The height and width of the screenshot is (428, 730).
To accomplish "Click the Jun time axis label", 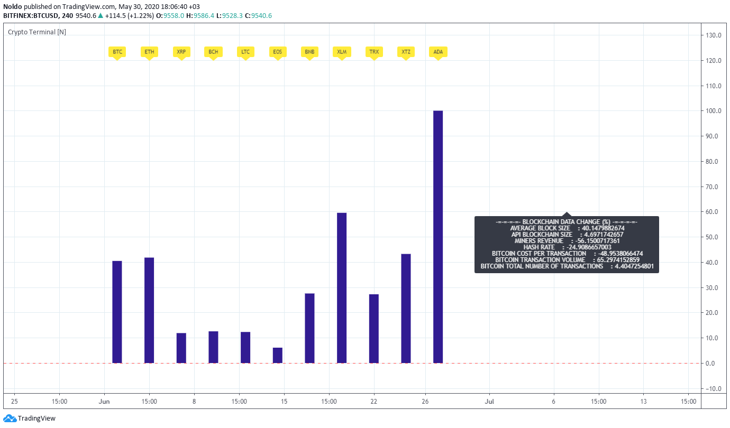I will point(104,402).
